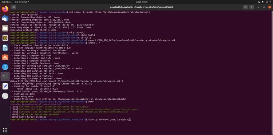The width and height of the screenshot is (273, 135).
Task: Click the '[ 25%] Building CXX object' main.cpp line
Action: point(50,107)
